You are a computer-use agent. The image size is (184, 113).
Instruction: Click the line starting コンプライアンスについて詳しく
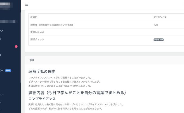coord(60,78)
